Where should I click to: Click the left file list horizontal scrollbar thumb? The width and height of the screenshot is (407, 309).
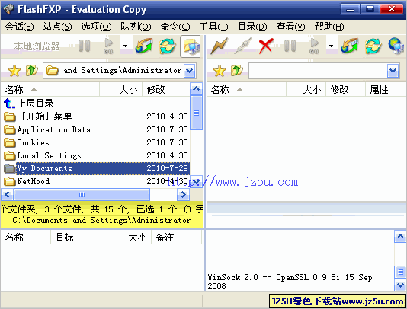coord(82,194)
